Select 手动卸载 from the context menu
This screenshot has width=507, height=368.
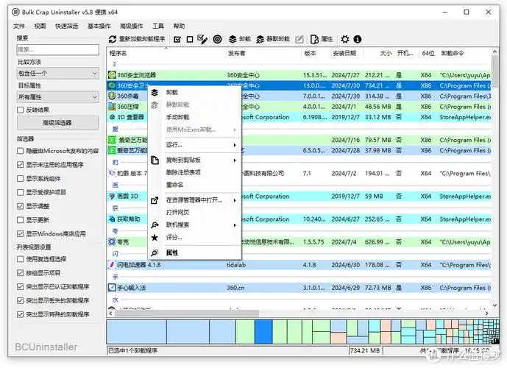[177, 117]
